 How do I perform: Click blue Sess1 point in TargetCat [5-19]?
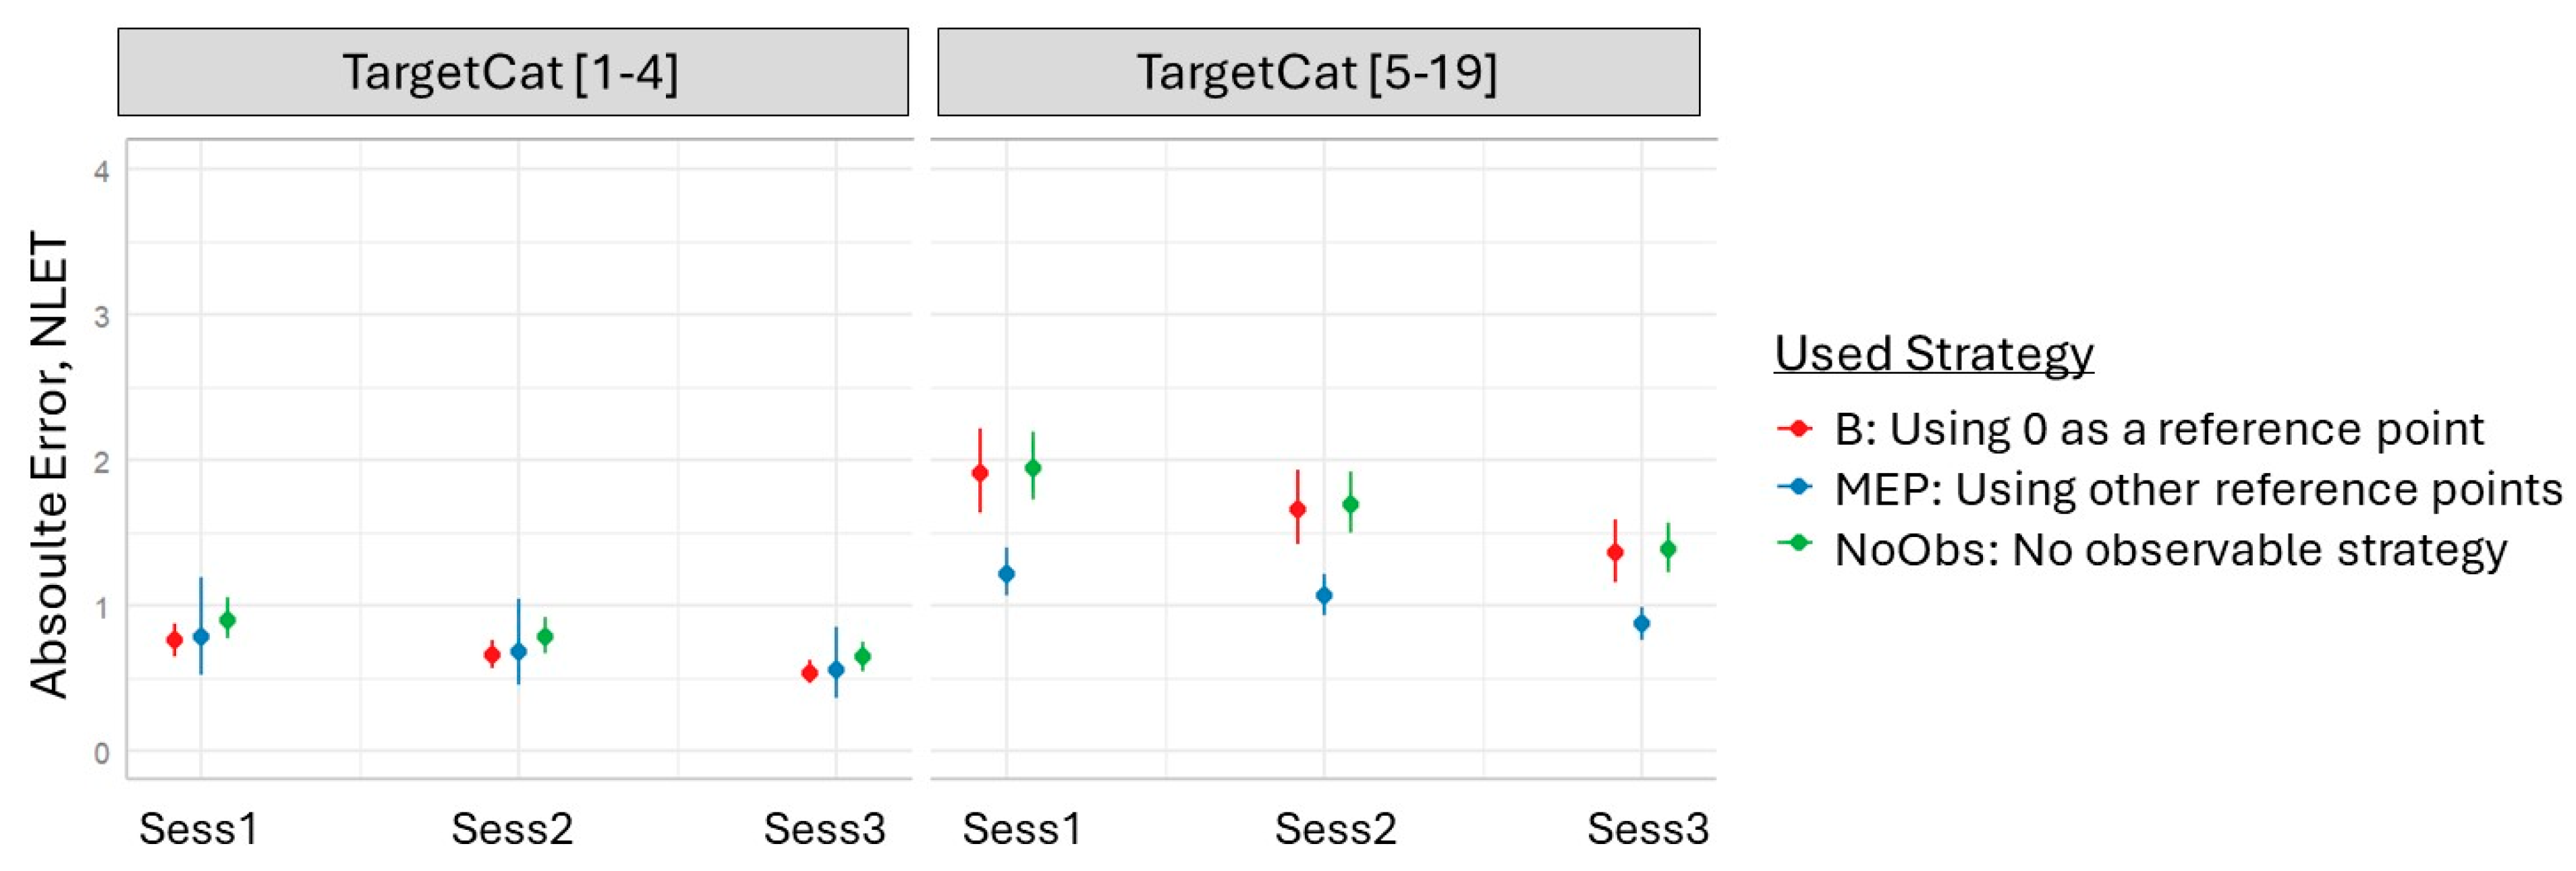pos(1007,574)
